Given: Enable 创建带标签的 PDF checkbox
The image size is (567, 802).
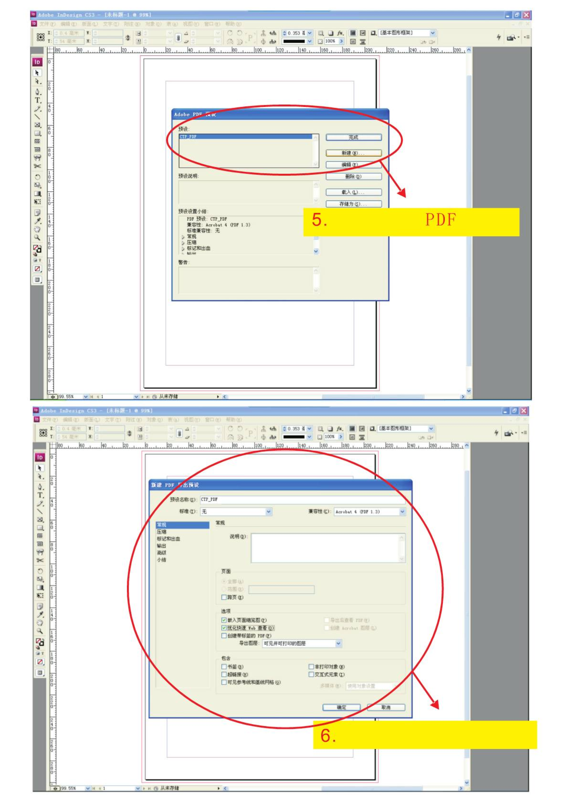Looking at the screenshot, I should 224,636.
